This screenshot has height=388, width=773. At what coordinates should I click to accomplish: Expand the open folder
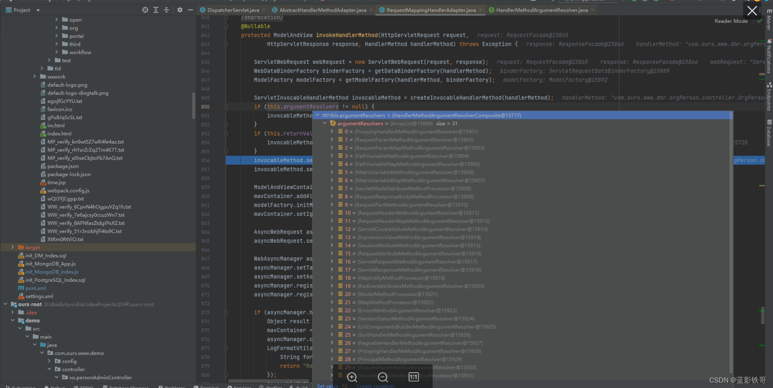[57, 20]
